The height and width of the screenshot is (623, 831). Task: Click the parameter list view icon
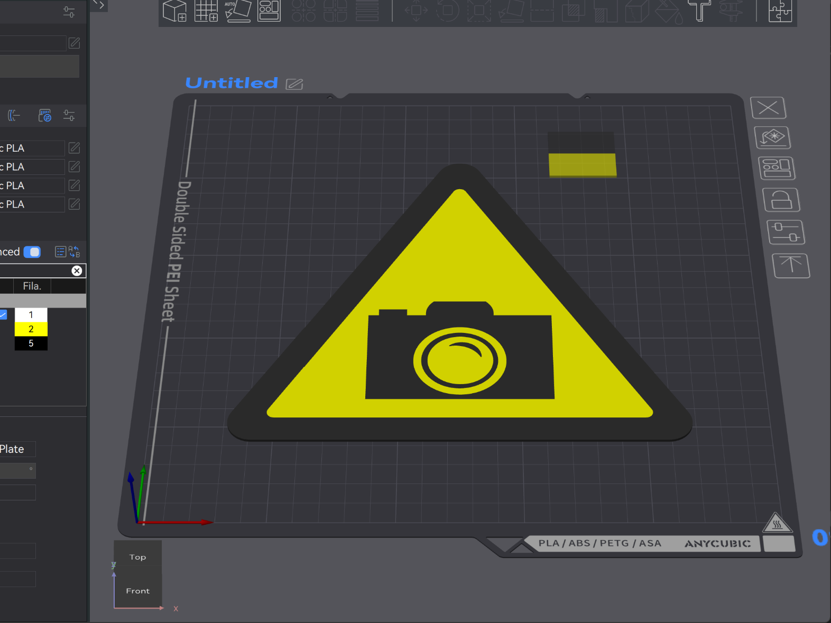(x=61, y=252)
